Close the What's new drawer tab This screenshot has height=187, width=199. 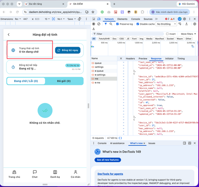pyautogui.click(x=144, y=143)
